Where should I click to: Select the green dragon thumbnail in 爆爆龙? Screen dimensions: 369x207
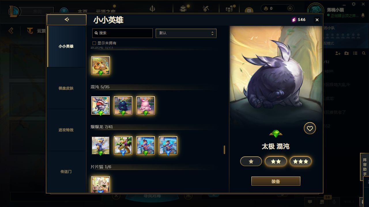(x=123, y=145)
